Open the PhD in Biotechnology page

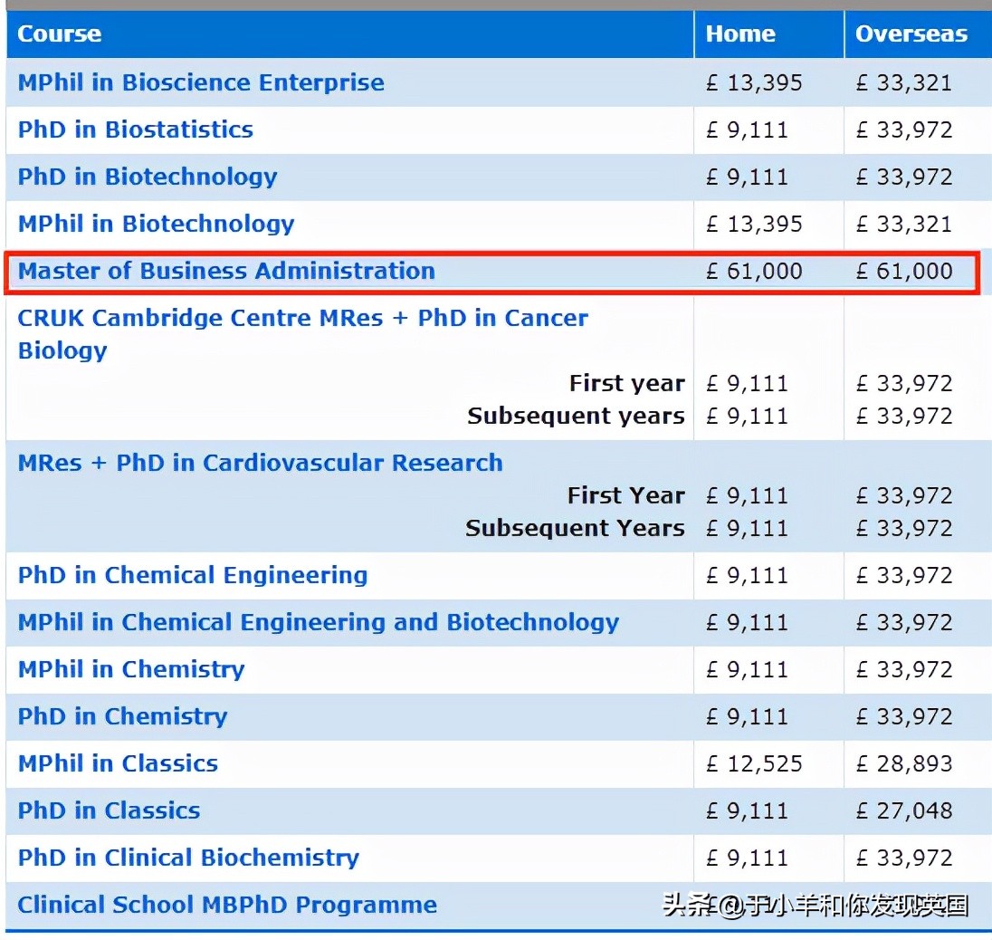[x=147, y=177]
